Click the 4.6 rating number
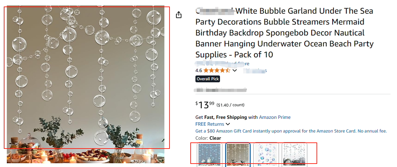The width and height of the screenshot is (397, 167). (198, 71)
